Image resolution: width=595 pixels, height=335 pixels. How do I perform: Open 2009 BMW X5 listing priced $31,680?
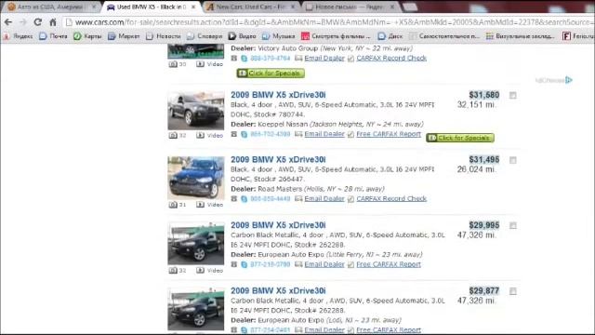(278, 95)
